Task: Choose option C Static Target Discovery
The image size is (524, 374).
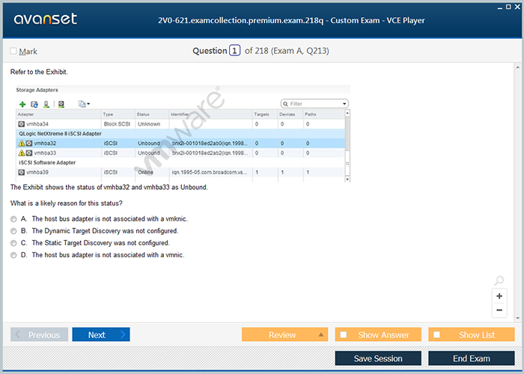Action: 13,243
